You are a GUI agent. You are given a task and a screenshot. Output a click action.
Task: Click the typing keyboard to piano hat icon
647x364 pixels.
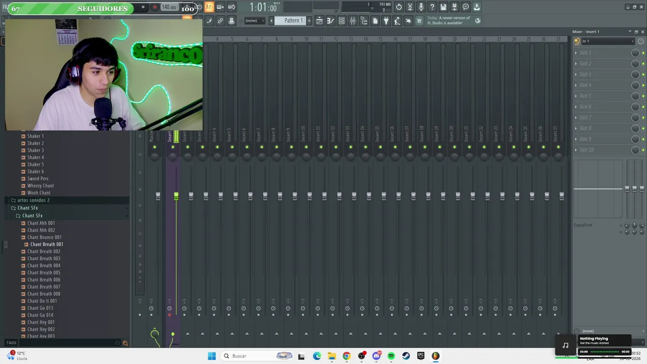click(x=232, y=21)
